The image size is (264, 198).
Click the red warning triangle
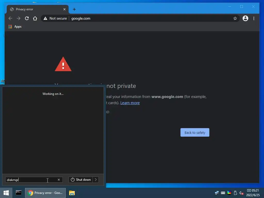tap(63, 64)
